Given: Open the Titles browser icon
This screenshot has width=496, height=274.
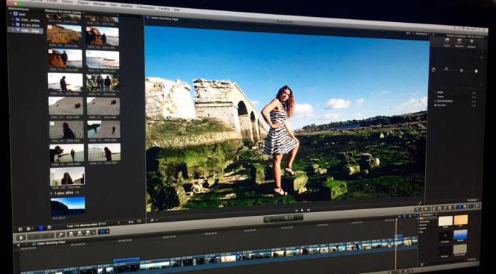Looking at the screenshot, I should 455,207.
